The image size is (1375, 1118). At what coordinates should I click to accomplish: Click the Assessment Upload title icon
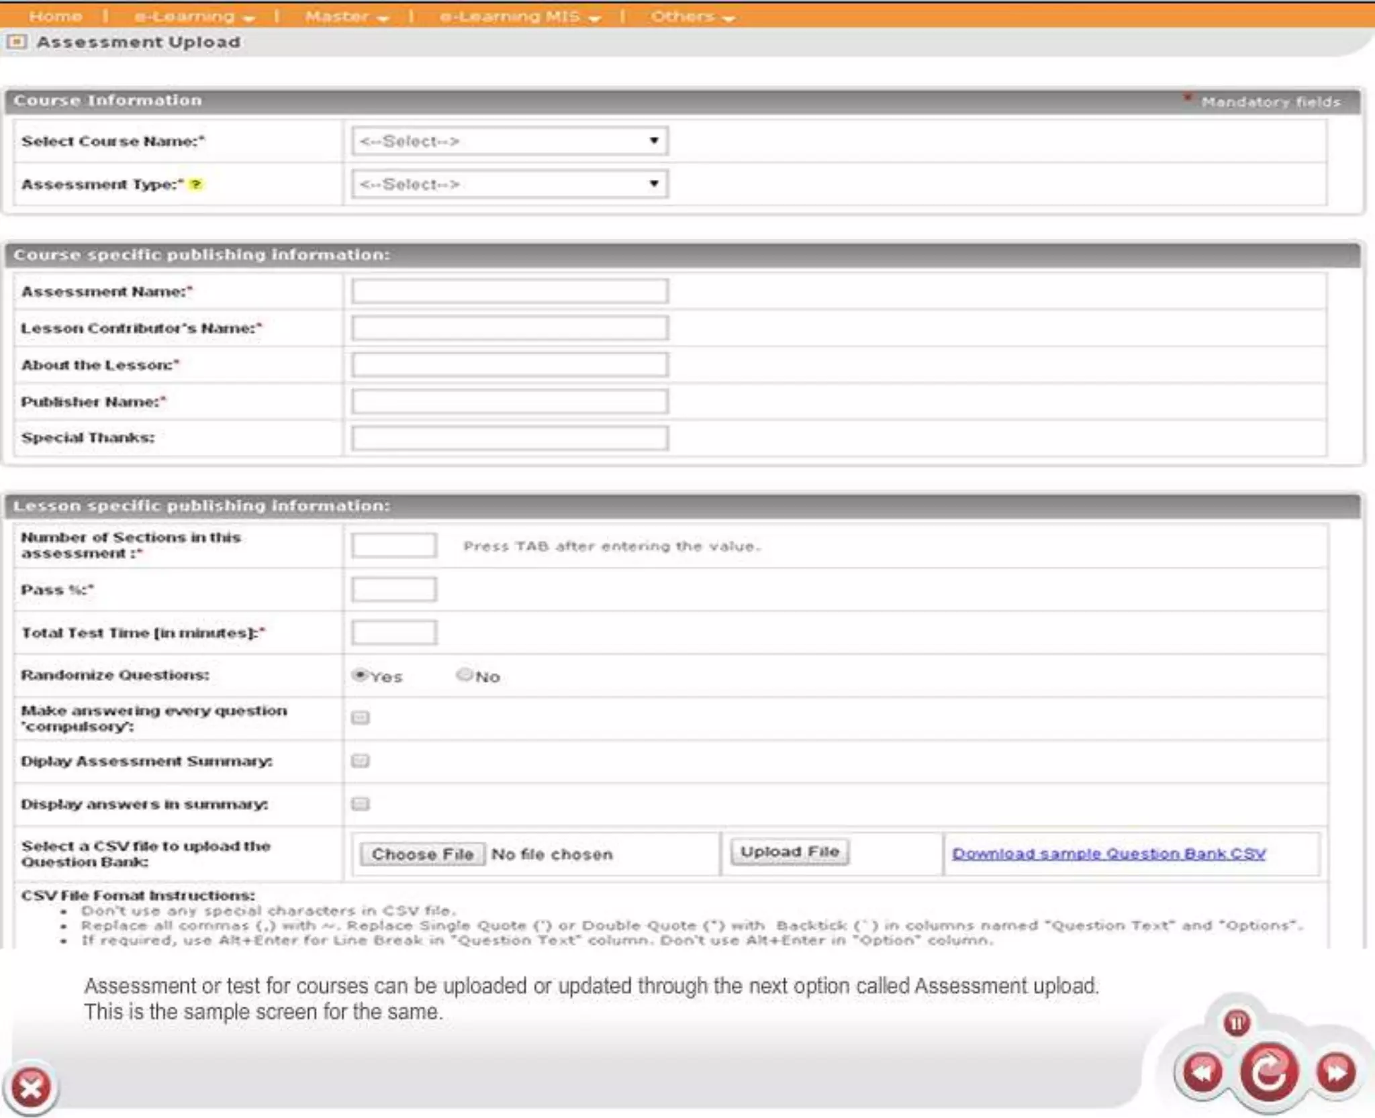click(x=17, y=42)
